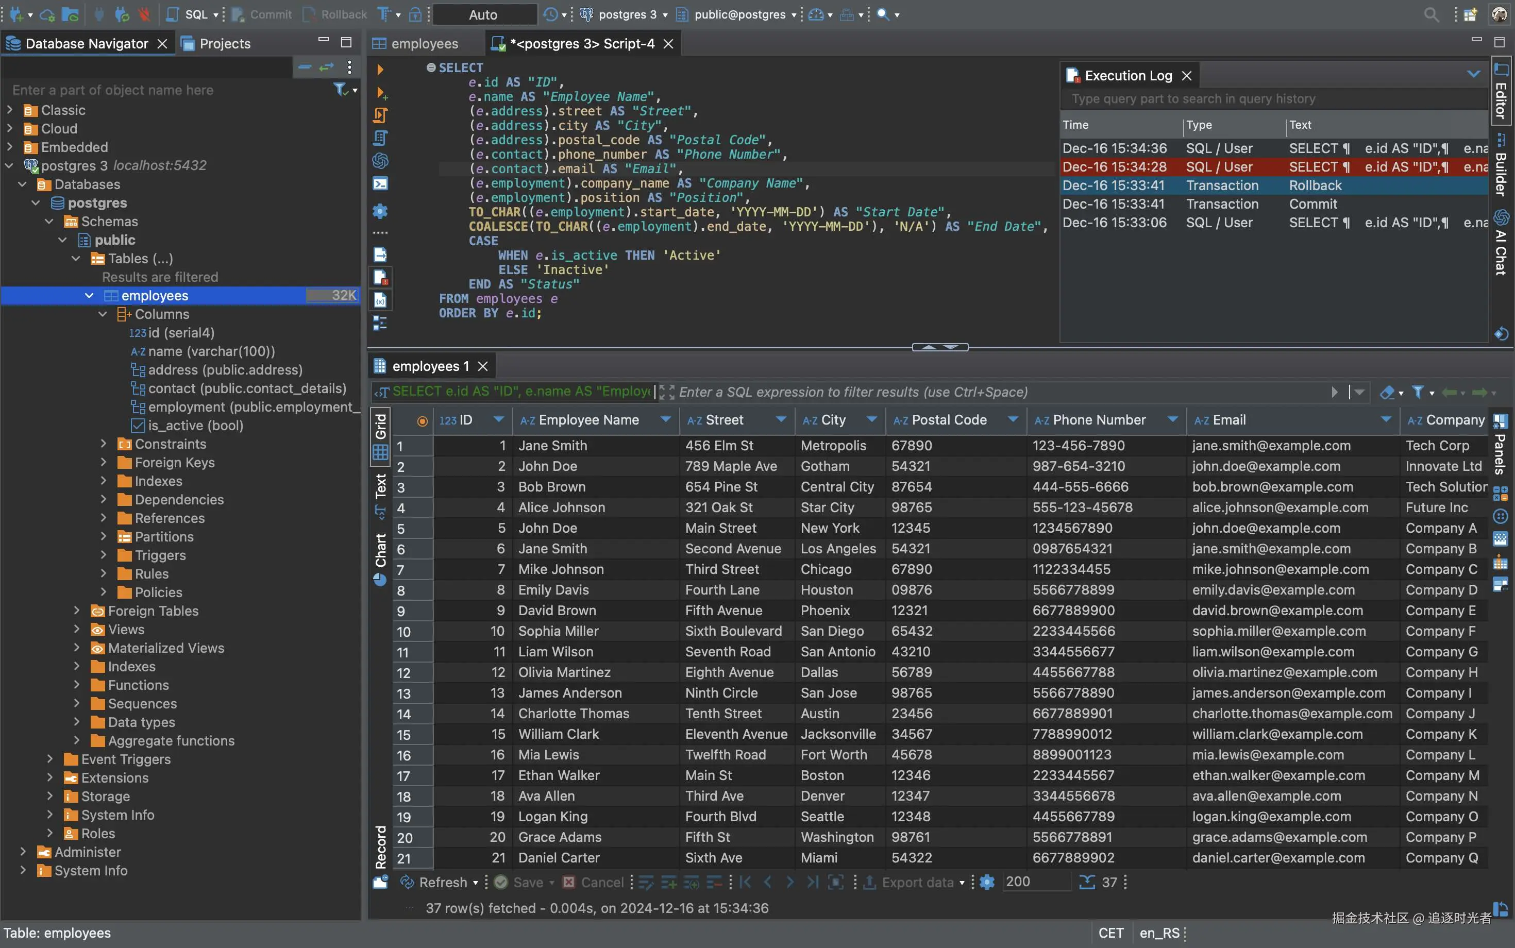Toggle the Record view mode button
The height and width of the screenshot is (948, 1515).
(381, 848)
